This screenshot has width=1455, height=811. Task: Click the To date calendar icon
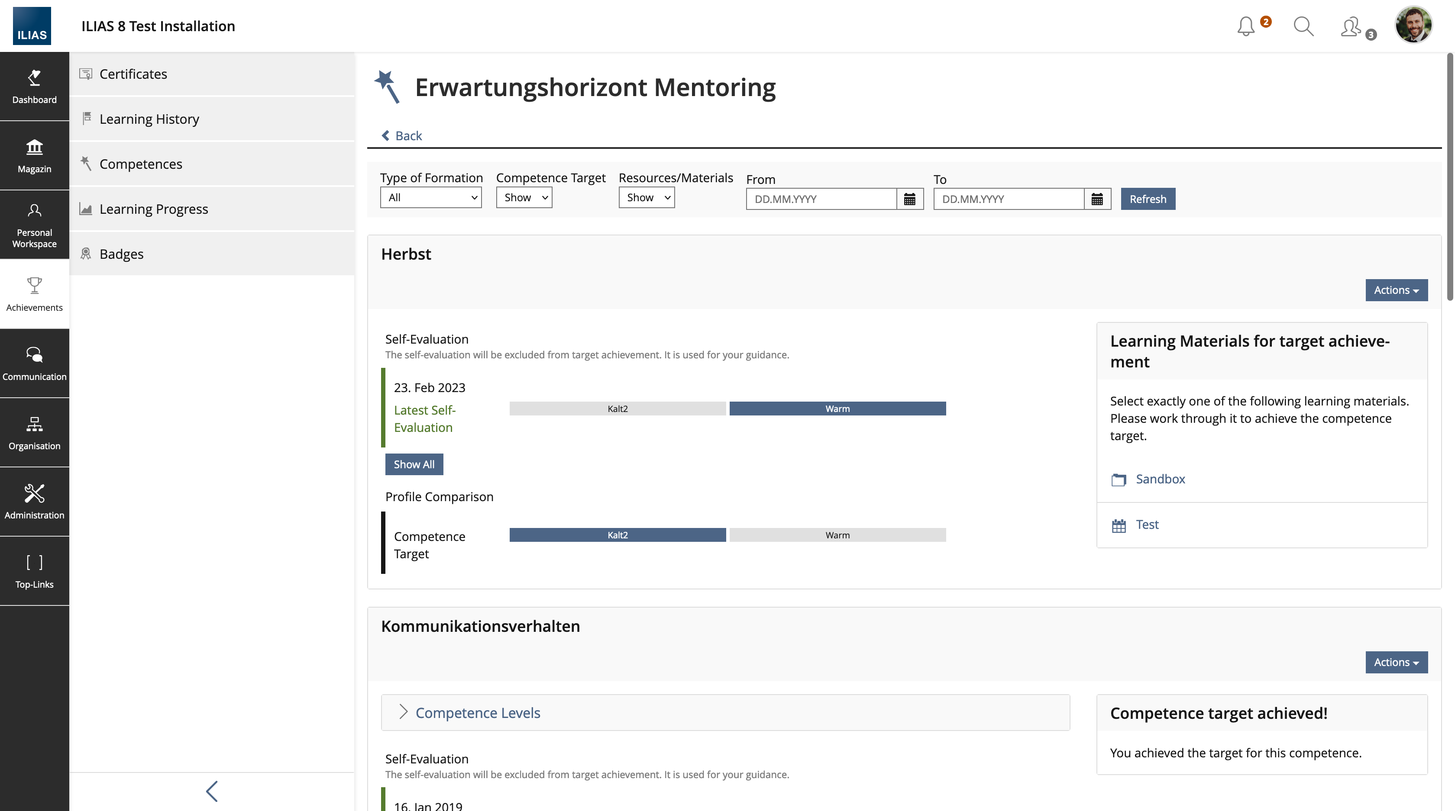pos(1097,199)
